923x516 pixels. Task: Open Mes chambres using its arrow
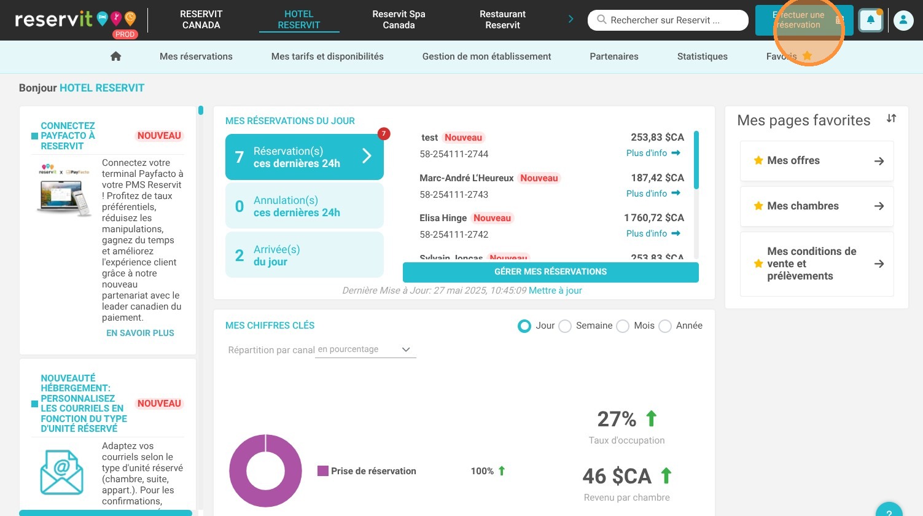879,206
